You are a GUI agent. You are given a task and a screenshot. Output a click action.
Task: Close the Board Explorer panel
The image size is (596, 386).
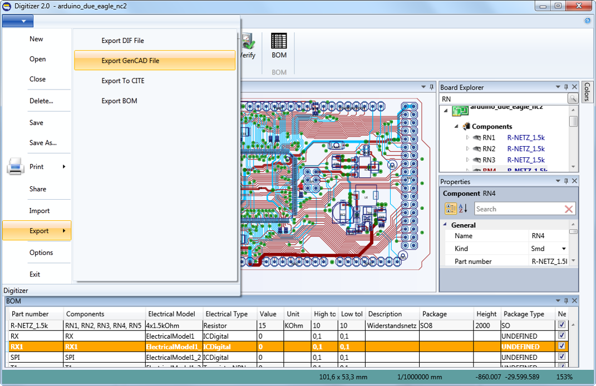[575, 87]
